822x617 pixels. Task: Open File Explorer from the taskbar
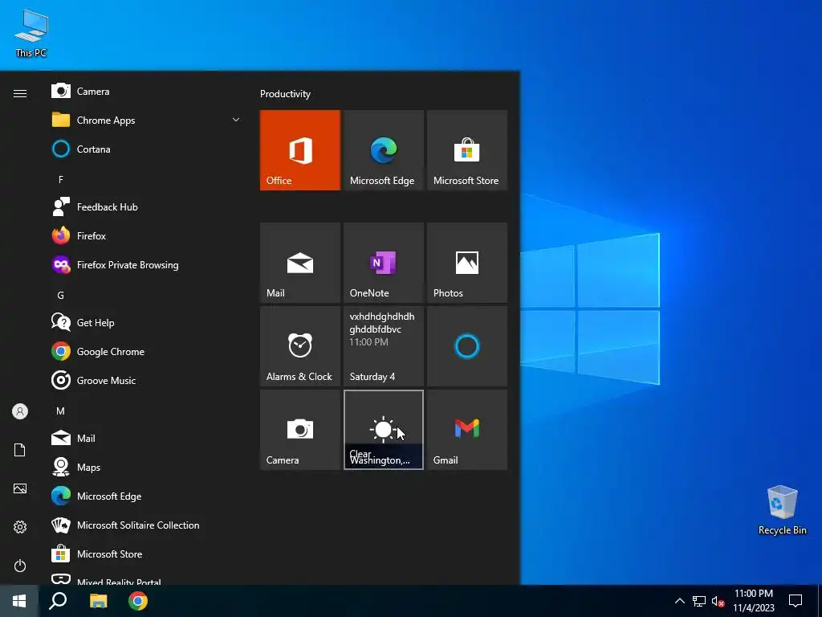(x=98, y=601)
